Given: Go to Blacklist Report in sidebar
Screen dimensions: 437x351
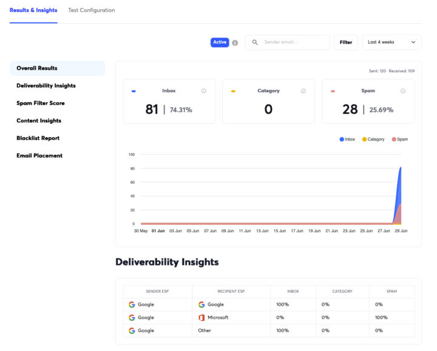Looking at the screenshot, I should 38,138.
